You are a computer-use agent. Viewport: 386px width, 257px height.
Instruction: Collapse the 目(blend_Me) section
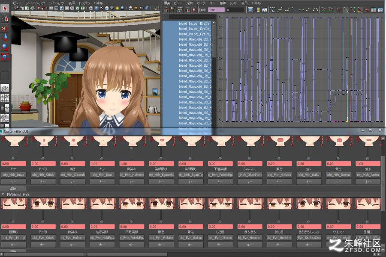coord(3,195)
